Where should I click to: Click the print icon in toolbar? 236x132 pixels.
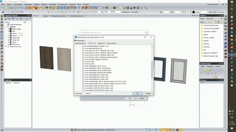point(14,8)
